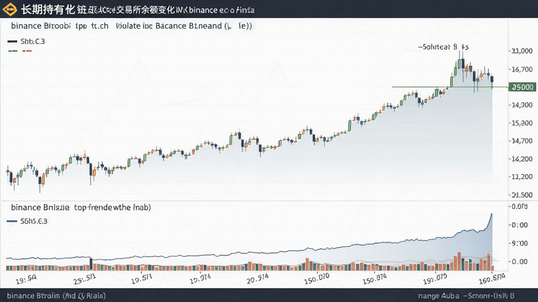Toggle the 'S6hs.6.3' legend in lower panel
This screenshot has height=302, width=538.
tap(27, 221)
